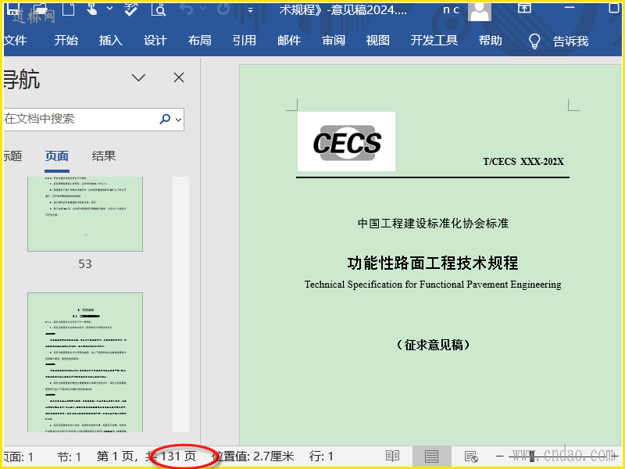The height and width of the screenshot is (469, 625).
Task: Click the 行: 1 status bar entry
Action: [x=321, y=456]
